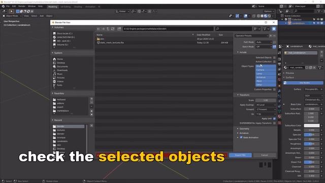Open the marketplace favorite folder
The image size is (325, 183).
62,111
